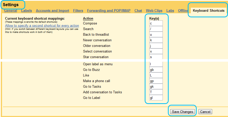Click the Like shortcut key field
Screen dimensions: 228x117
tap(156, 75)
